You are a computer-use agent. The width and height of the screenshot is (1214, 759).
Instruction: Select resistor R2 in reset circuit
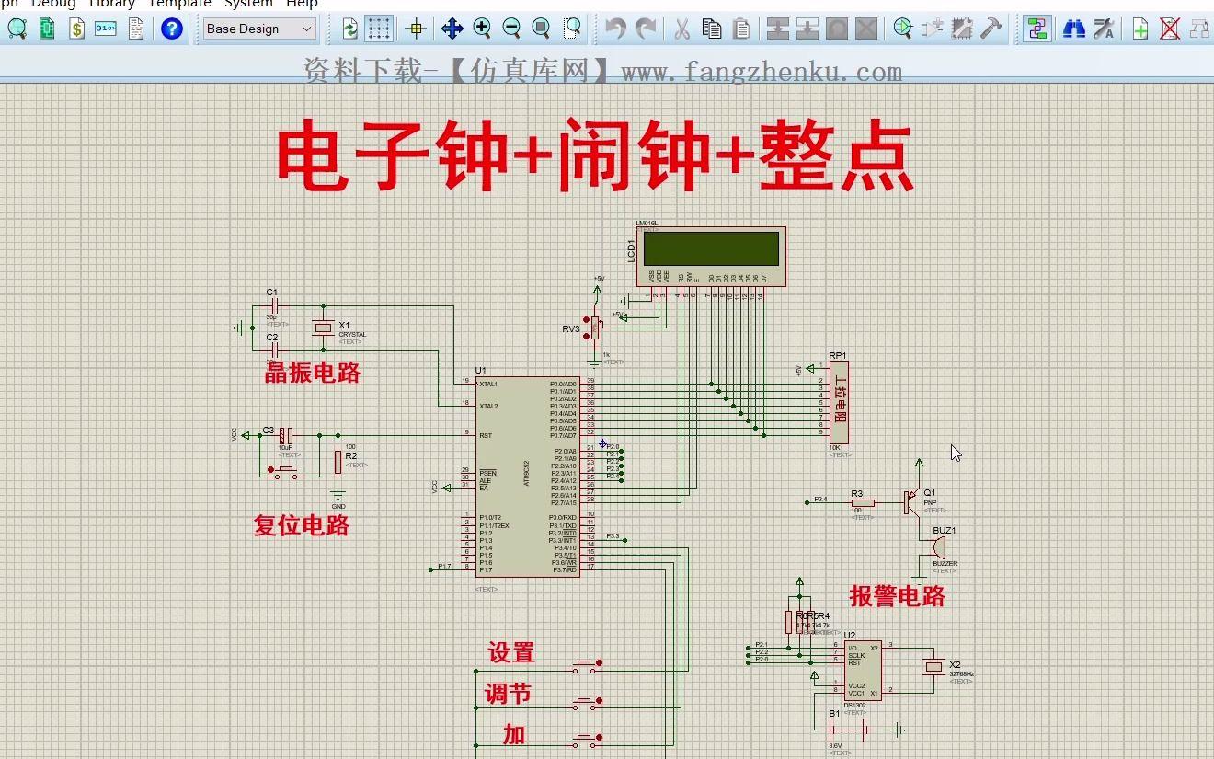click(338, 460)
